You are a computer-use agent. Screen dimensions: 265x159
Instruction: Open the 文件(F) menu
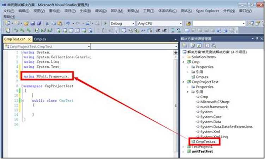pyautogui.click(x=9, y=11)
